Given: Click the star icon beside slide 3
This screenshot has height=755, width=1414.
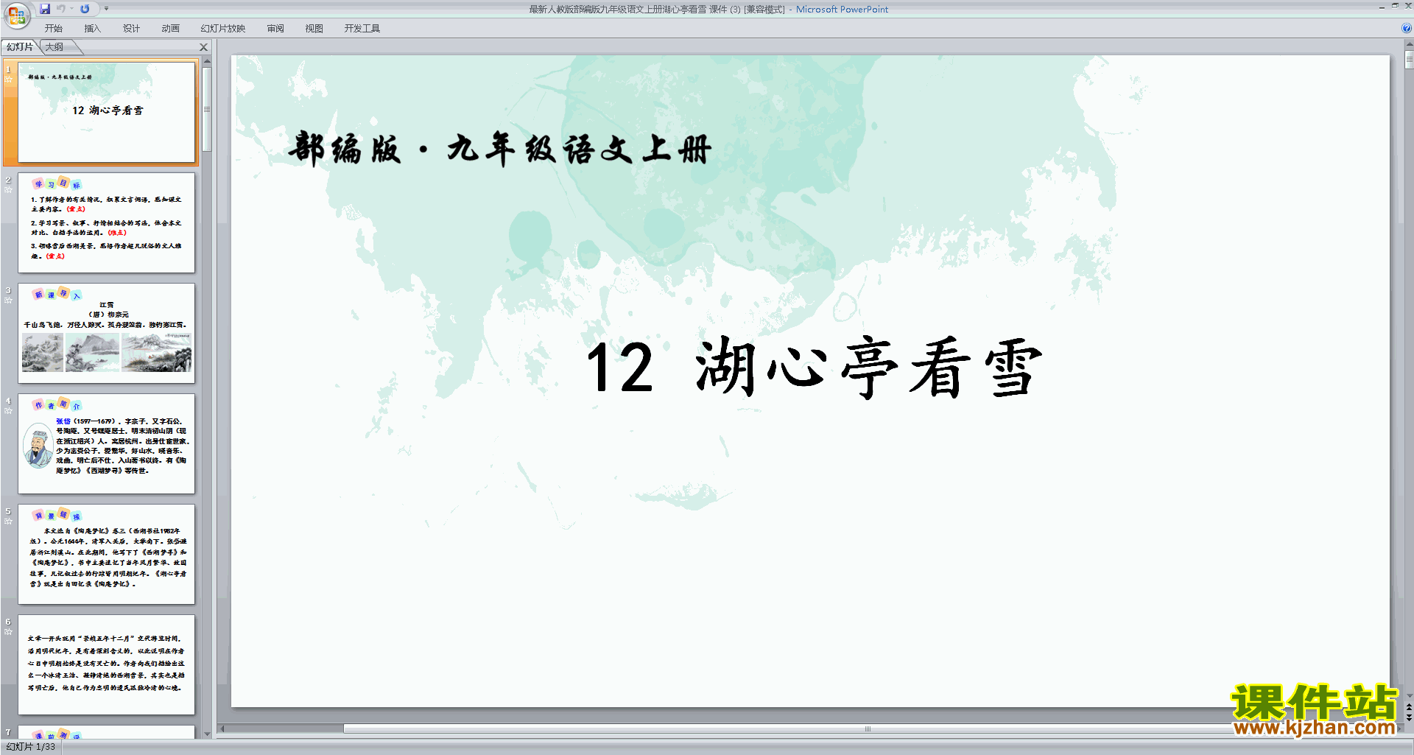Looking at the screenshot, I should [9, 301].
